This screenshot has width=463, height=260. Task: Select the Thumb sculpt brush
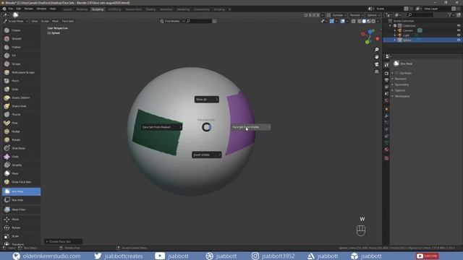point(21,114)
